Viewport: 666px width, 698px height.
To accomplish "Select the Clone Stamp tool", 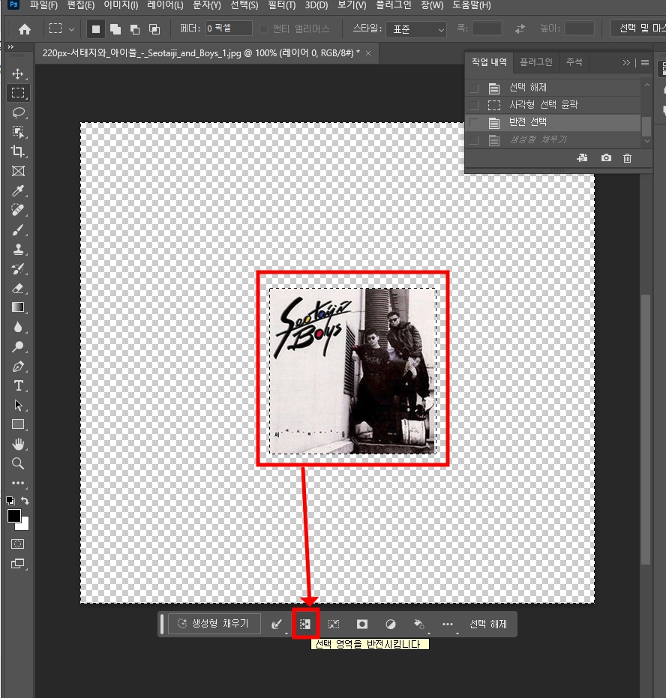I will (18, 249).
